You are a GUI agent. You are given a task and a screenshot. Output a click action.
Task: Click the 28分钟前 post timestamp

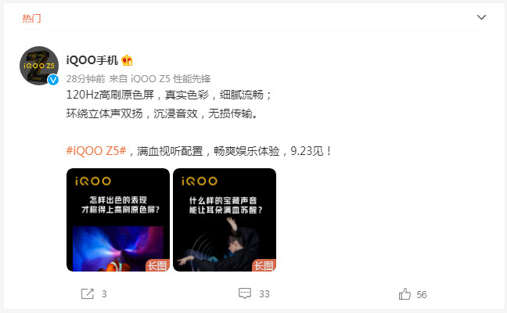point(86,78)
